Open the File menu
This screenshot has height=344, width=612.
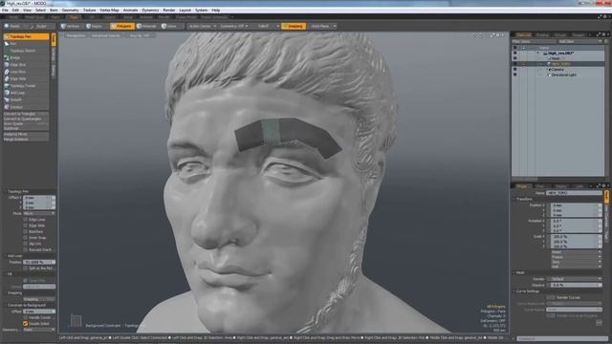5,11
